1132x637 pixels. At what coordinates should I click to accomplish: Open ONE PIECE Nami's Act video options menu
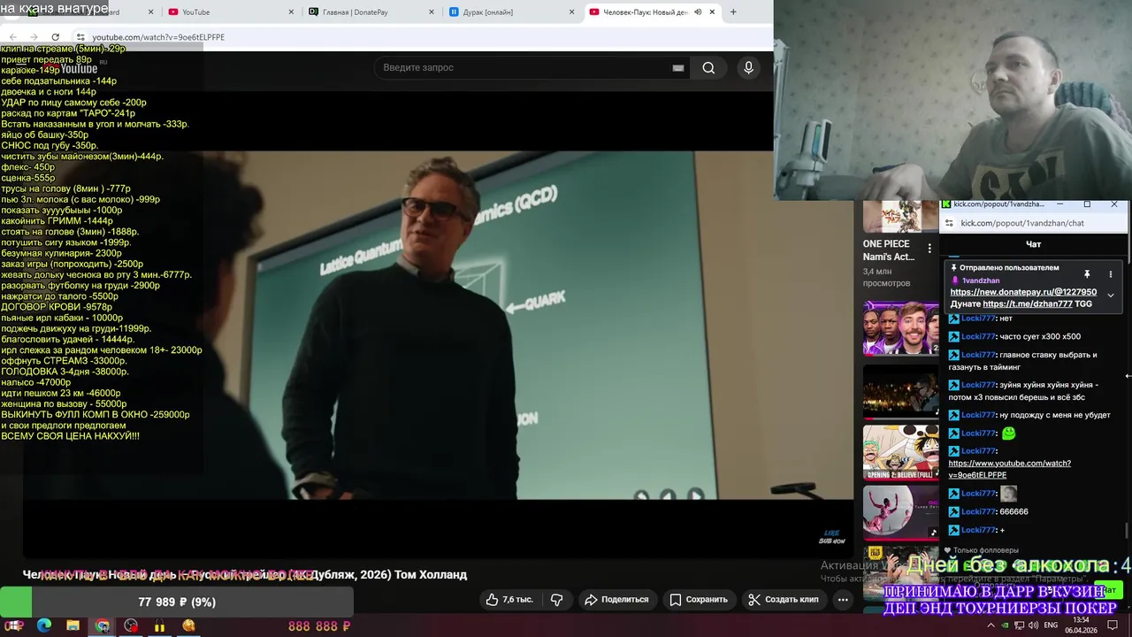coord(929,249)
